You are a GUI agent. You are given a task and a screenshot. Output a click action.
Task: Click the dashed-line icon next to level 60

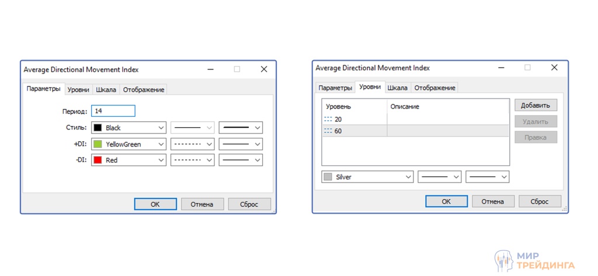tap(328, 131)
